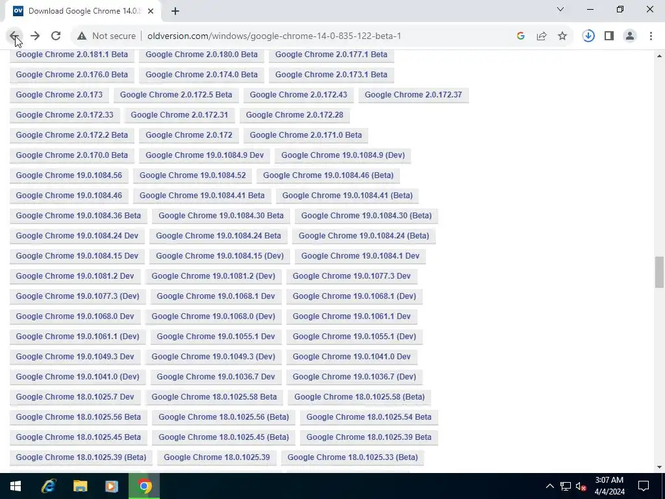Click the share page icon

542,36
